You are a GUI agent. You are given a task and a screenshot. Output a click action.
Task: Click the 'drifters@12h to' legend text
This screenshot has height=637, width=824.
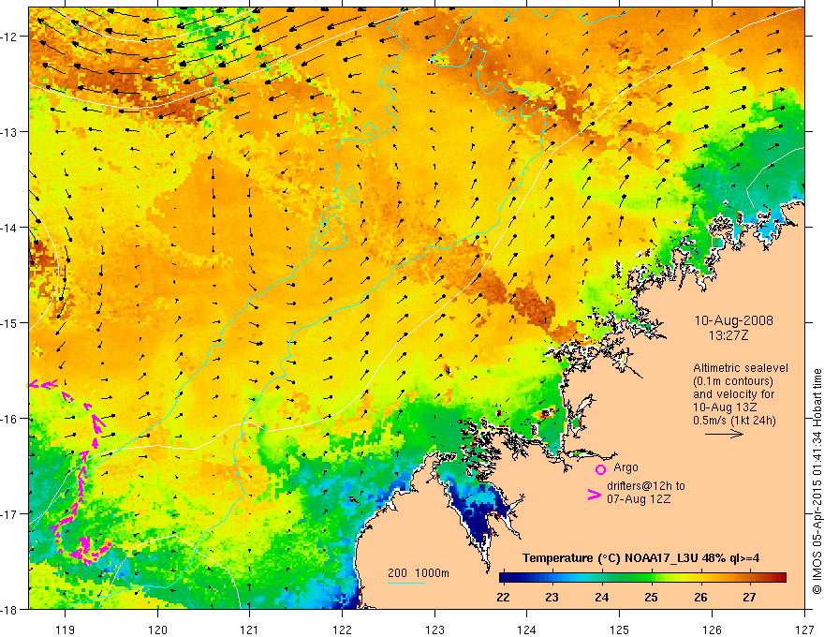point(646,486)
